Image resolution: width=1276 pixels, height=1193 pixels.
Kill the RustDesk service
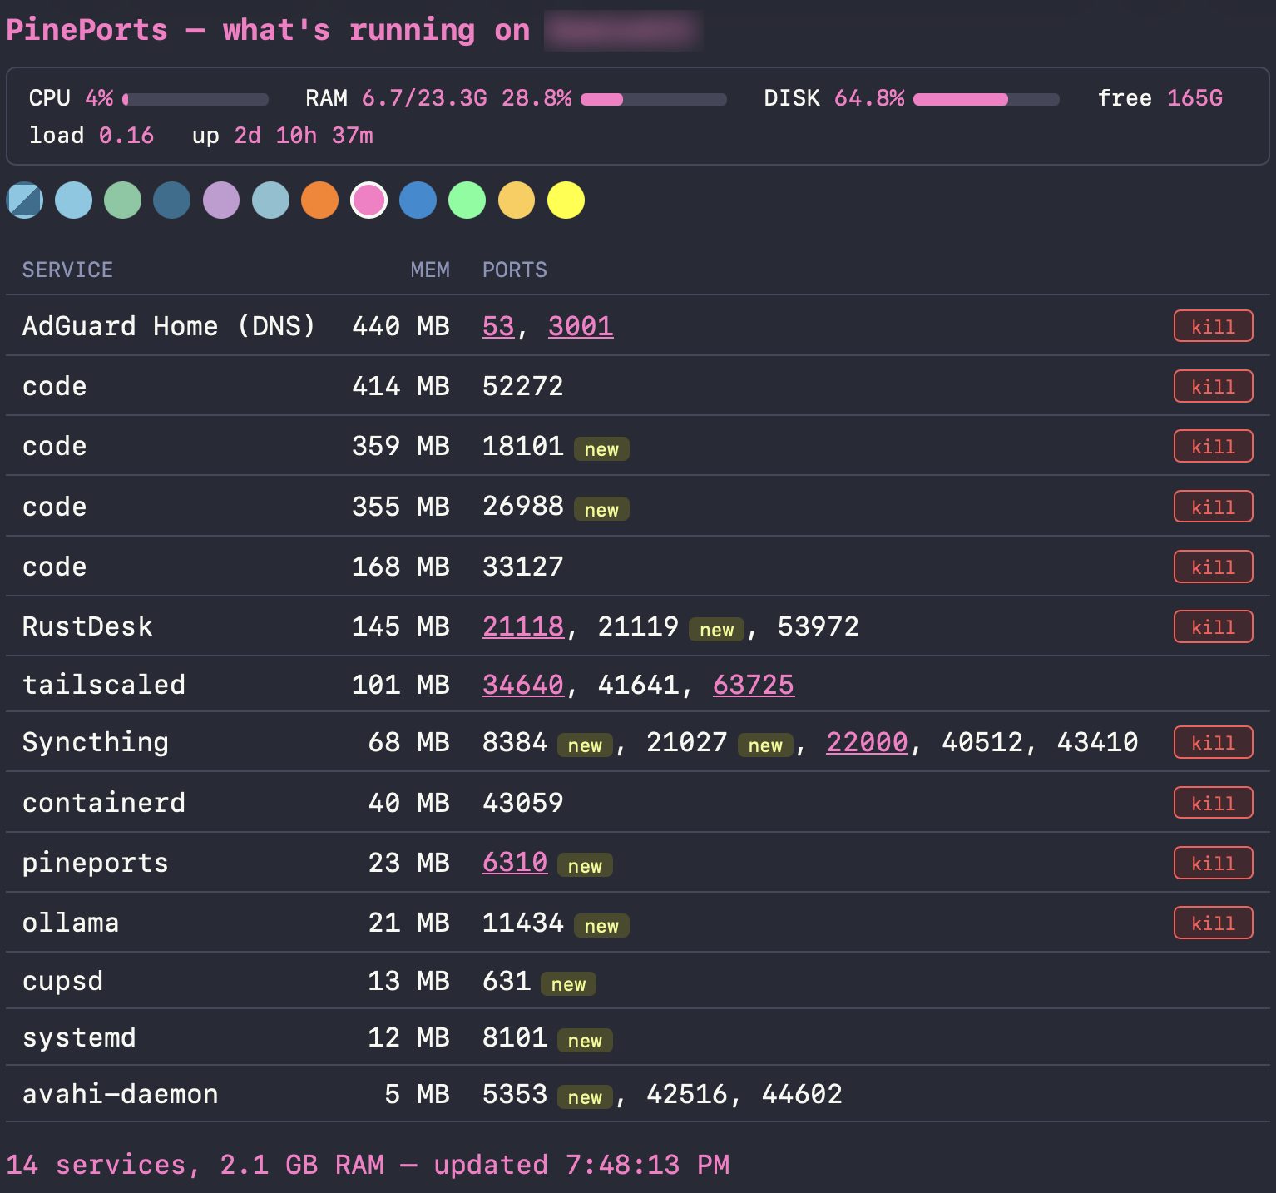(x=1213, y=626)
